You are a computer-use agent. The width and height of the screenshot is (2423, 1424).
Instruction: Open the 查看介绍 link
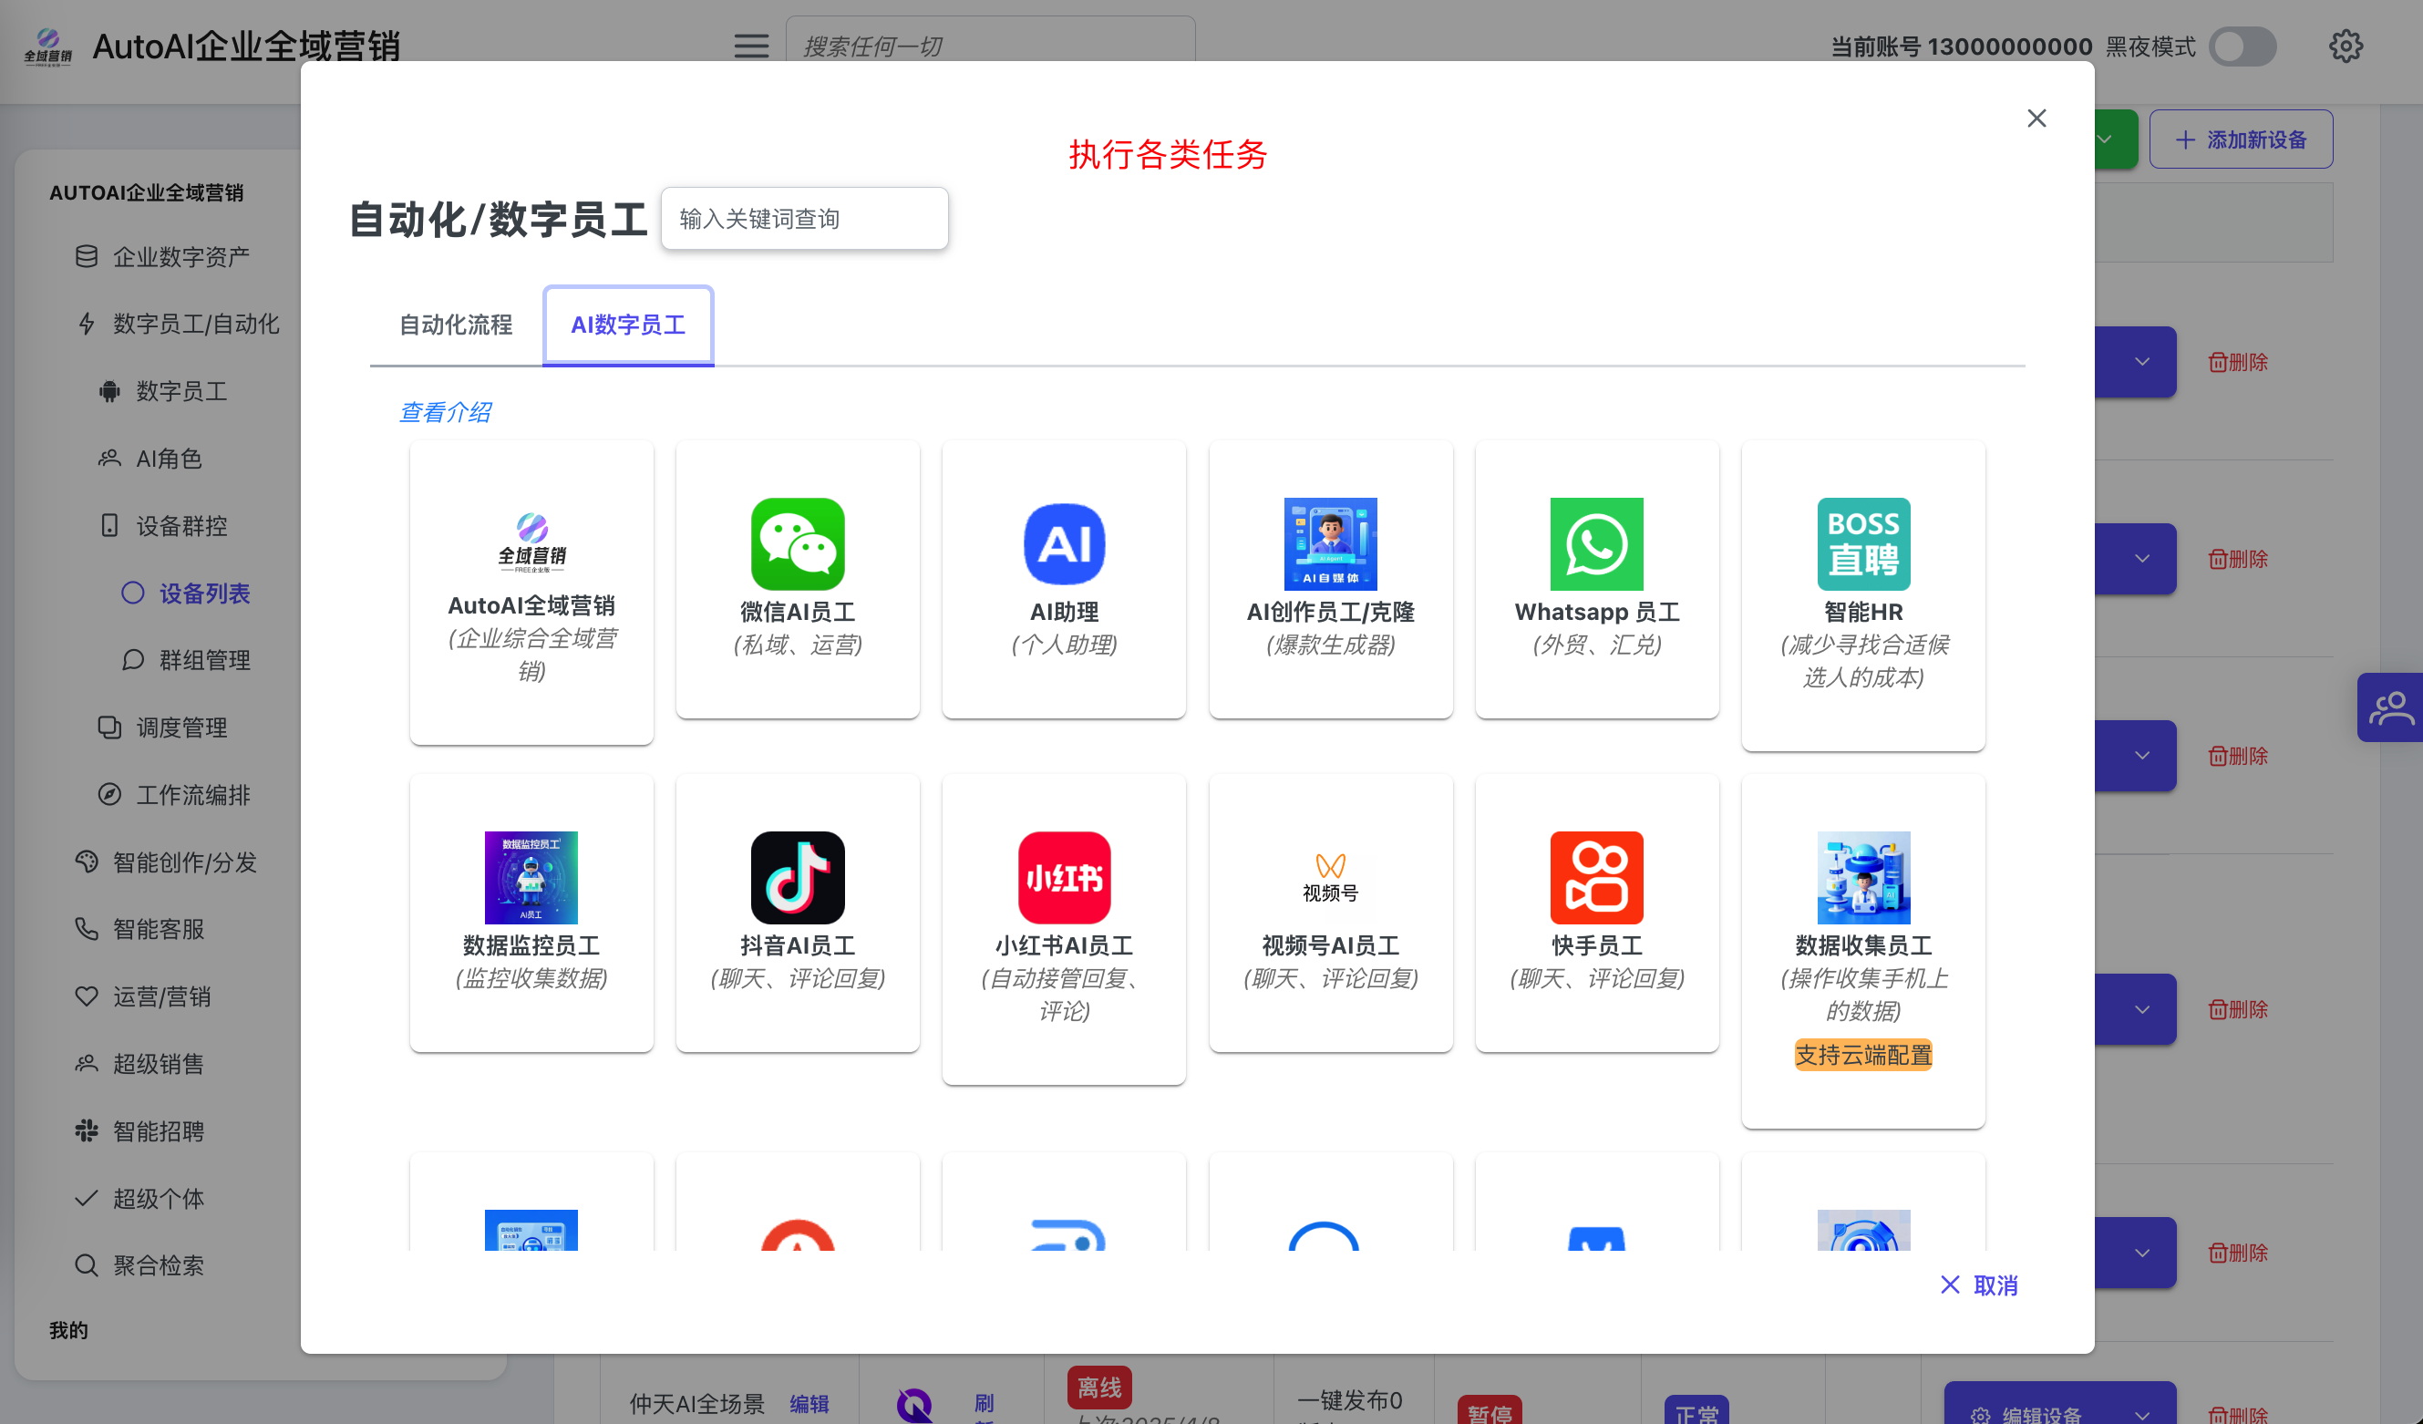pos(444,412)
